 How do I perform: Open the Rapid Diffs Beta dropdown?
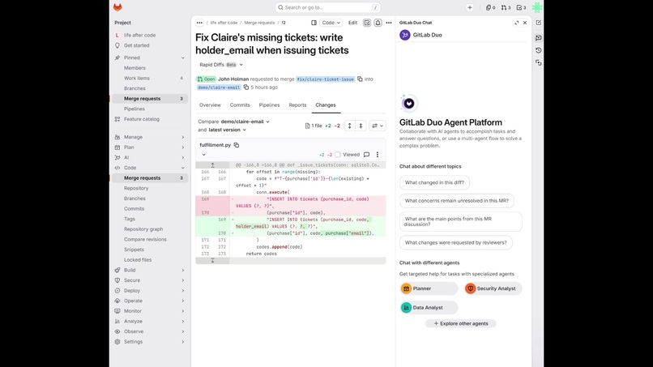click(x=220, y=65)
